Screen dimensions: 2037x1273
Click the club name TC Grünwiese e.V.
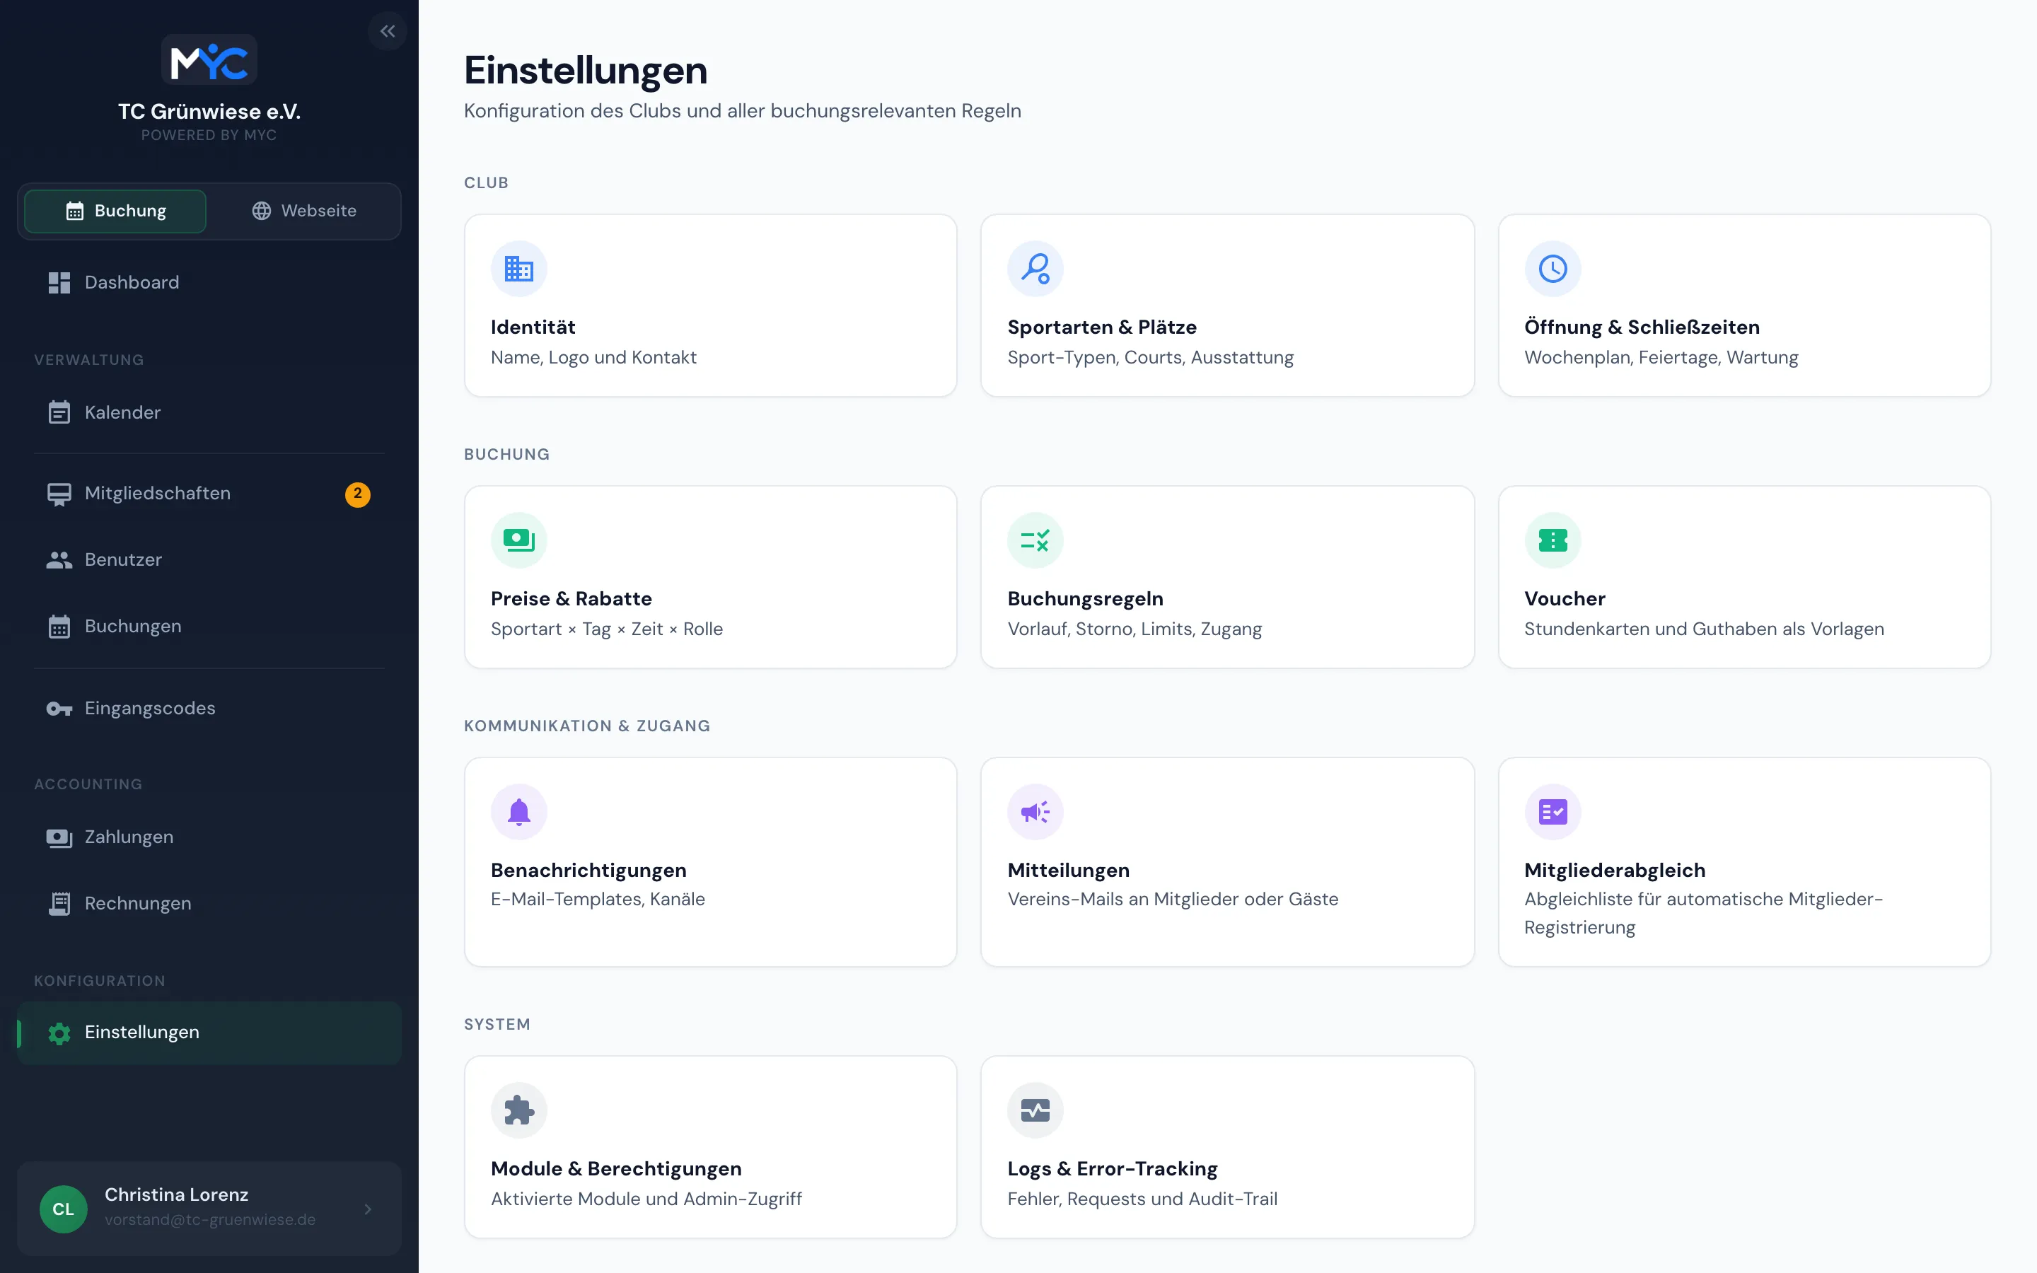point(209,112)
